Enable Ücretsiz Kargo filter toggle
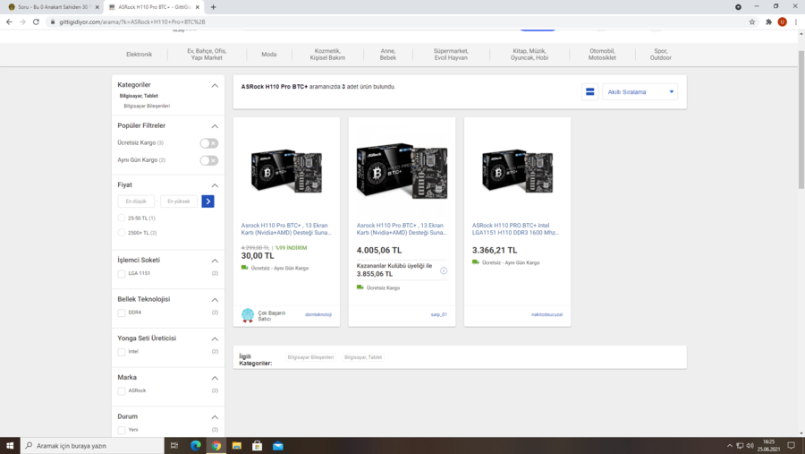Image resolution: width=805 pixels, height=454 pixels. pyautogui.click(x=209, y=143)
